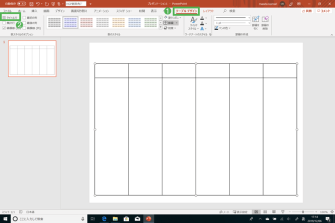Switch to Normal view icon

point(256,212)
